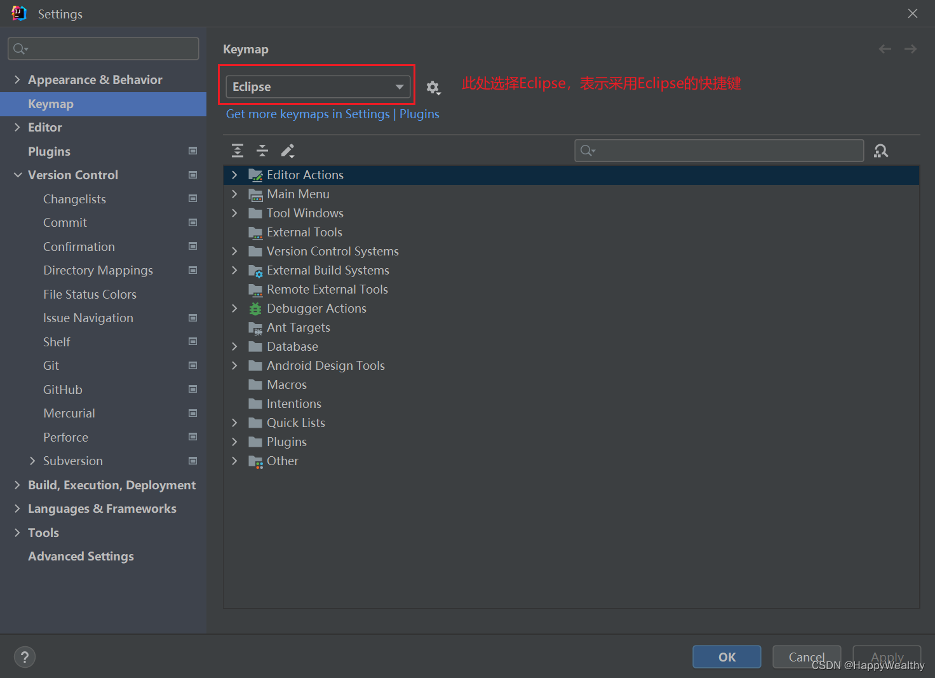Expand the Editor settings section
Screen dimensions: 935x678
pyautogui.click(x=17, y=127)
